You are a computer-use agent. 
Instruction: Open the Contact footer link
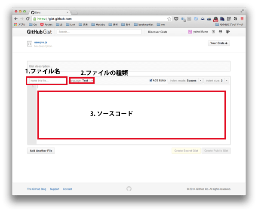68,189
